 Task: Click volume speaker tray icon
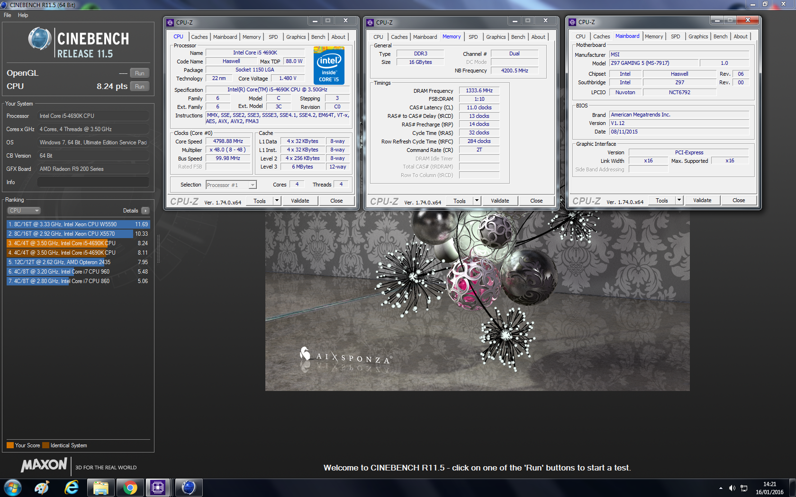[732, 488]
